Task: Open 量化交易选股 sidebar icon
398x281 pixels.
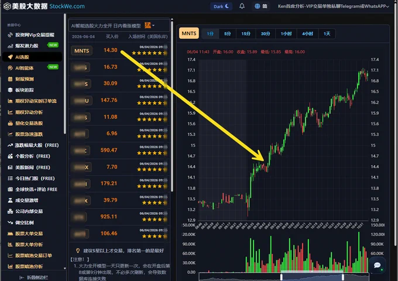Action: point(10,124)
